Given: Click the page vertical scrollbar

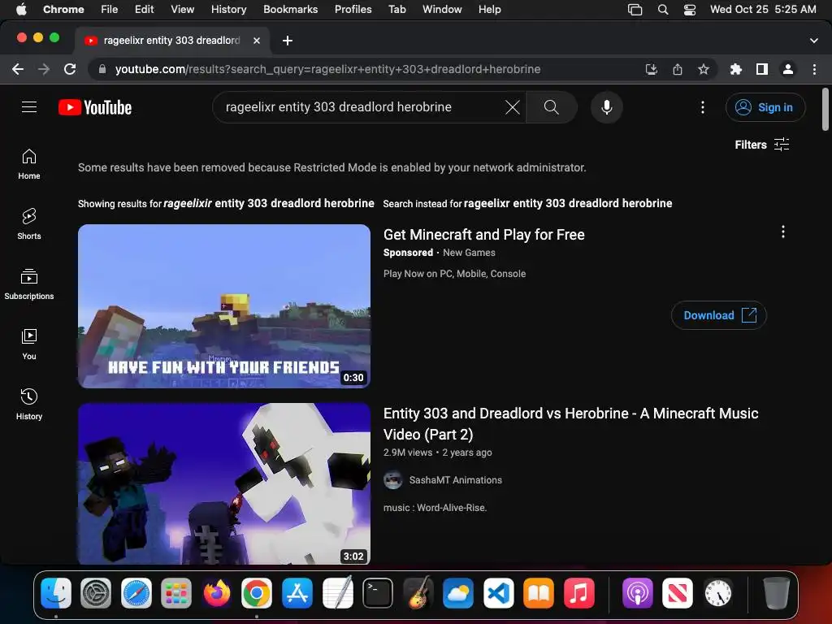Looking at the screenshot, I should click(825, 110).
